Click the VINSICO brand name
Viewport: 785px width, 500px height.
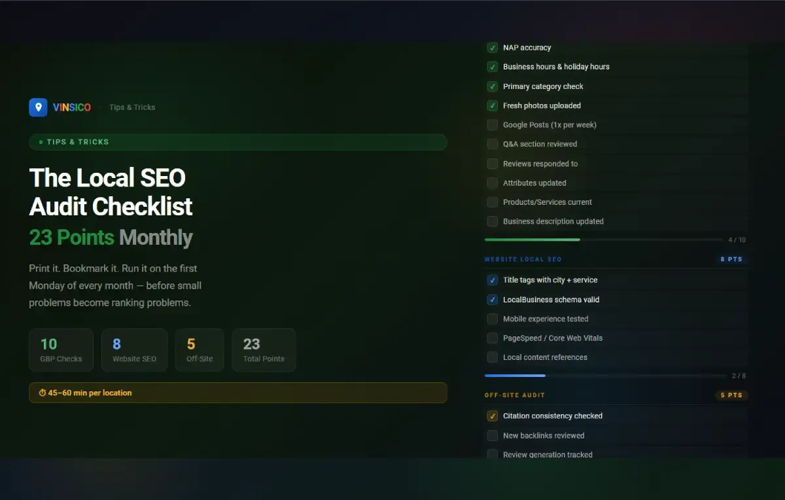tap(72, 107)
